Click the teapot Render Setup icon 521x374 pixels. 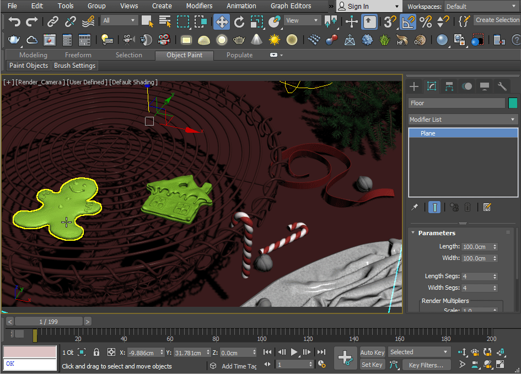14,40
